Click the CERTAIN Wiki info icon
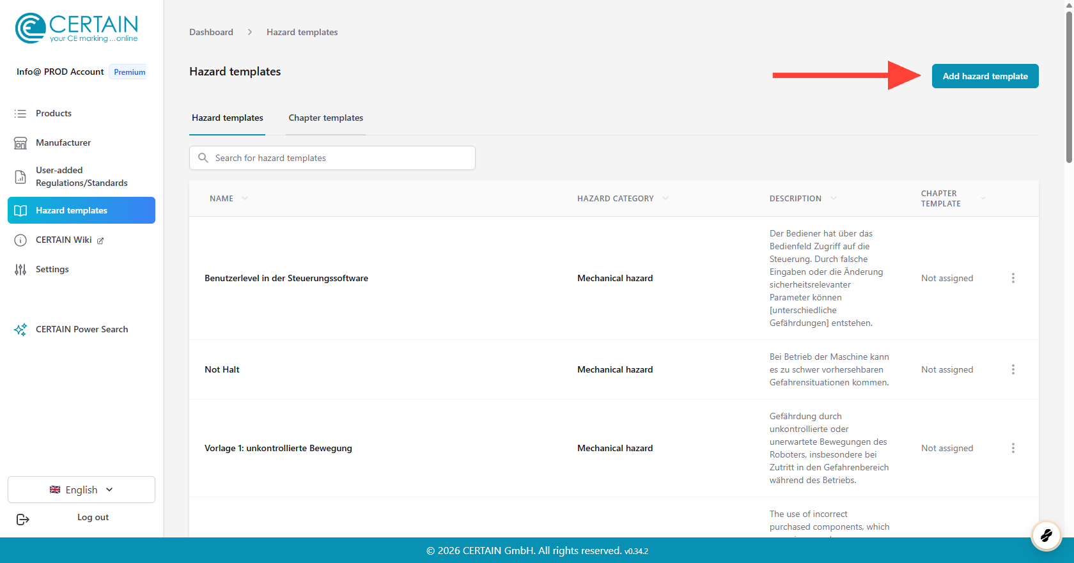This screenshot has width=1074, height=563. [20, 240]
